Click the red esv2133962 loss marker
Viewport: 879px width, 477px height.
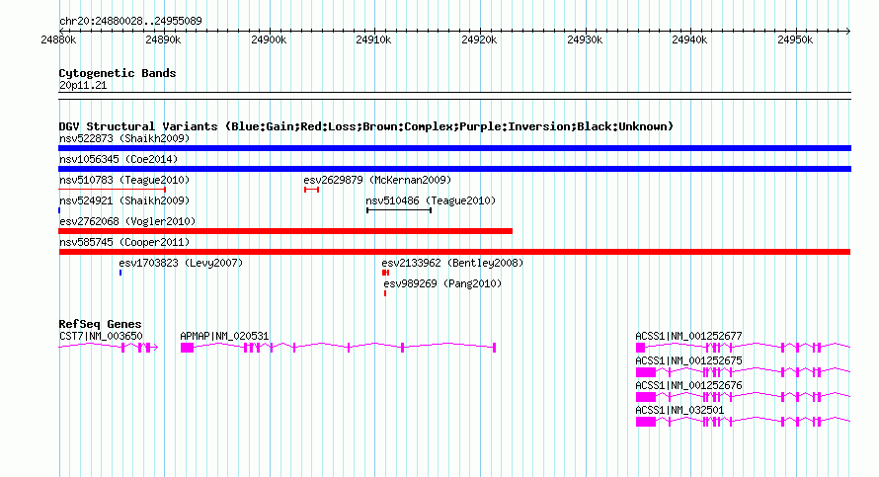point(386,273)
